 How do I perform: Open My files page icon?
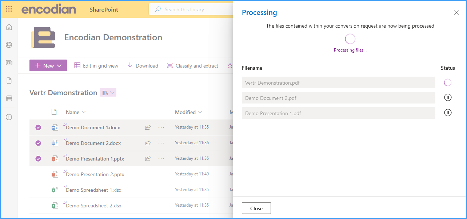coord(9,81)
